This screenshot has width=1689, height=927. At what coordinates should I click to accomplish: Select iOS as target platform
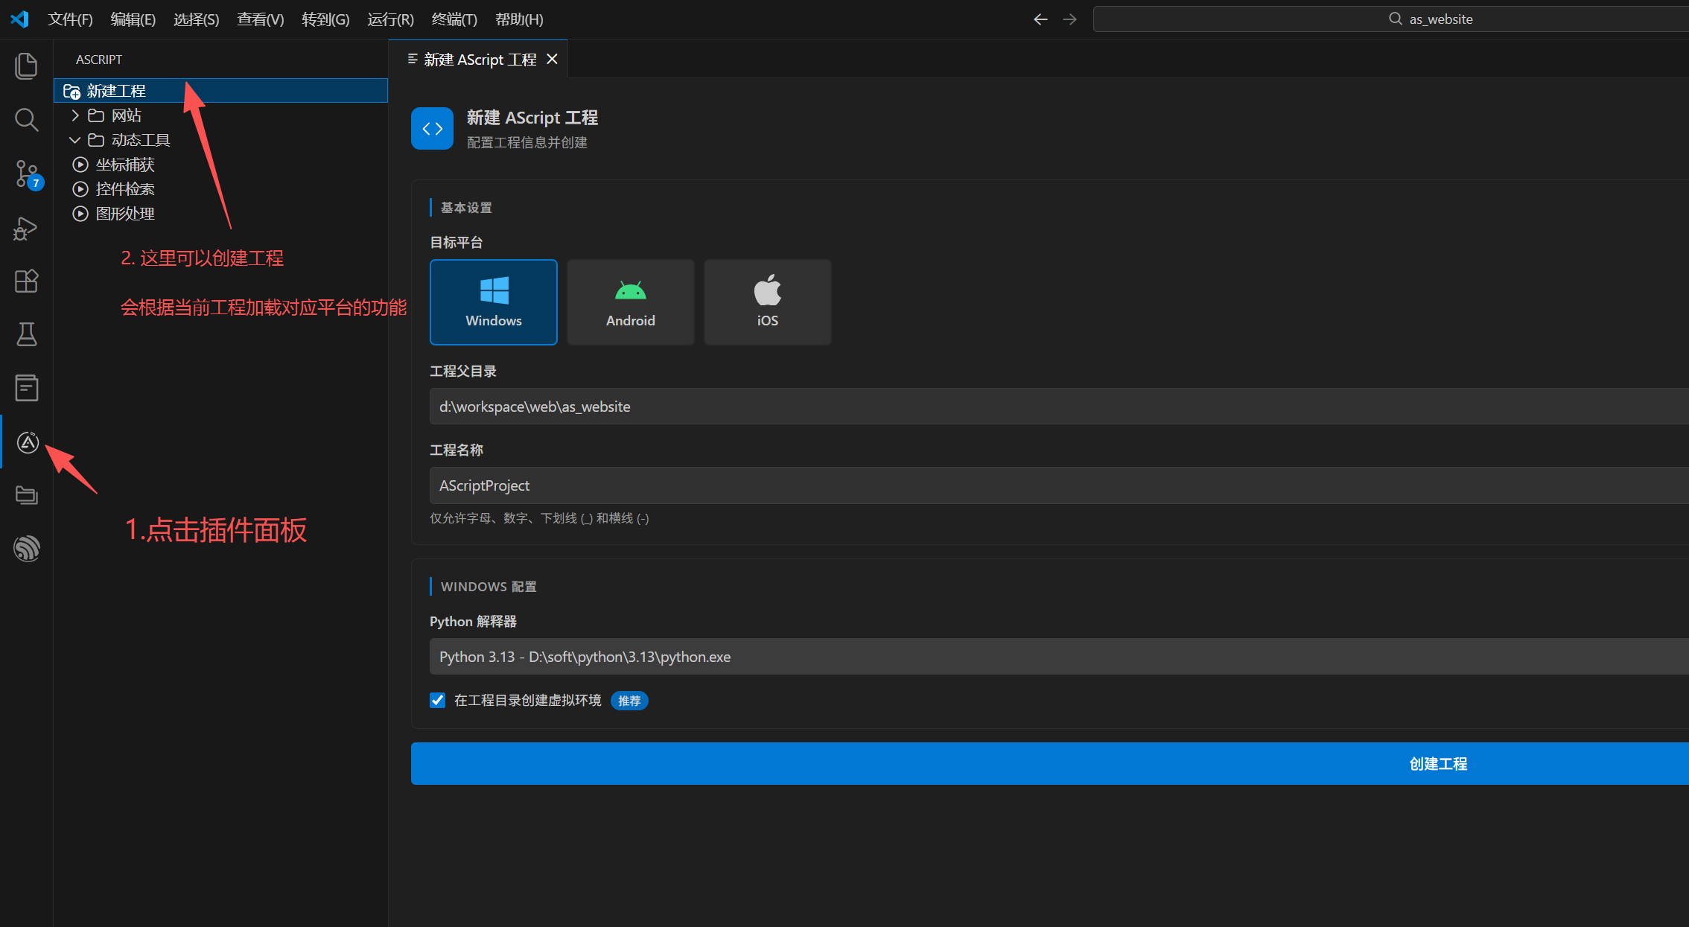pyautogui.click(x=767, y=302)
